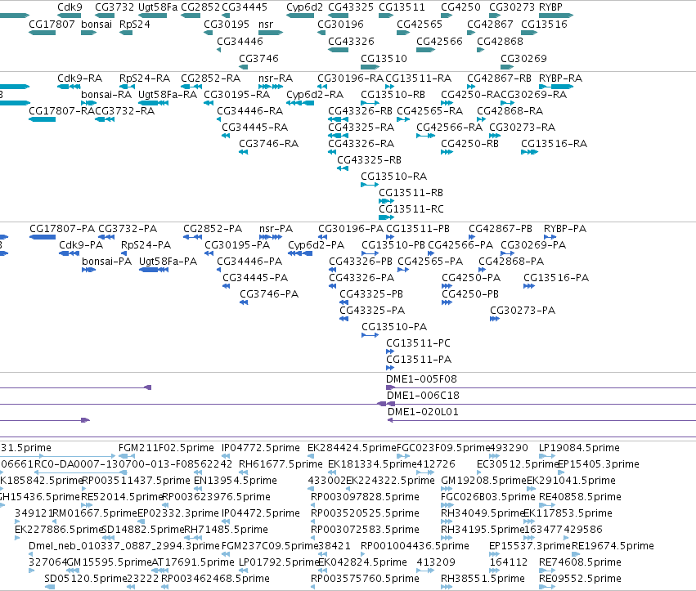Select the EN13954.5prime EST label
Image resolution: width=696 pixels, height=591 pixels.
236,481
